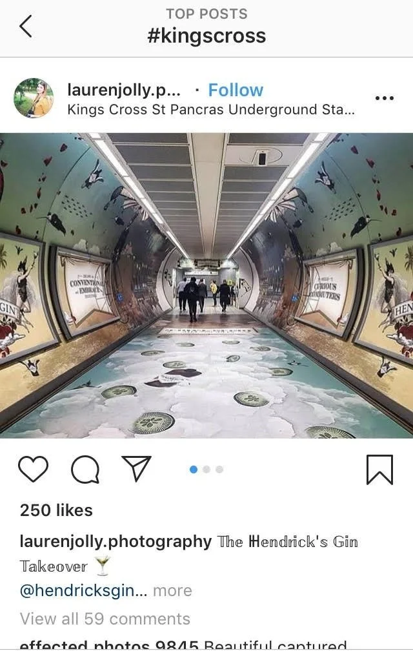The width and height of the screenshot is (413, 651).
Task: Jump to second carousel dot
Action: click(x=206, y=469)
